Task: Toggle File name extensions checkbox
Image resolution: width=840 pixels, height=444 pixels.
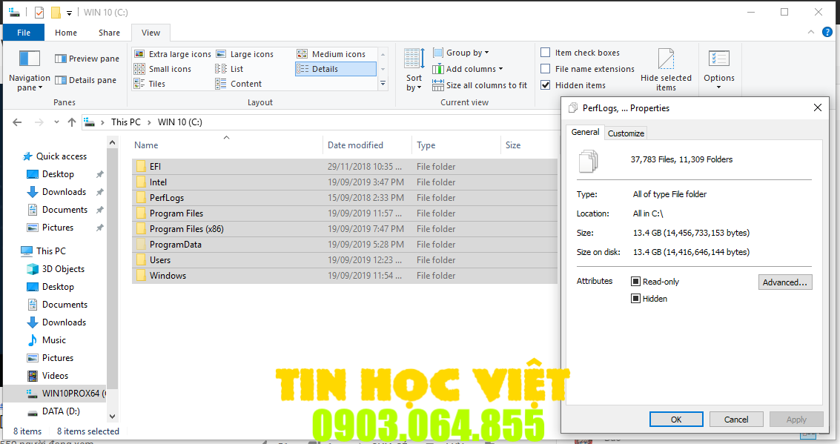Action: pyautogui.click(x=546, y=69)
